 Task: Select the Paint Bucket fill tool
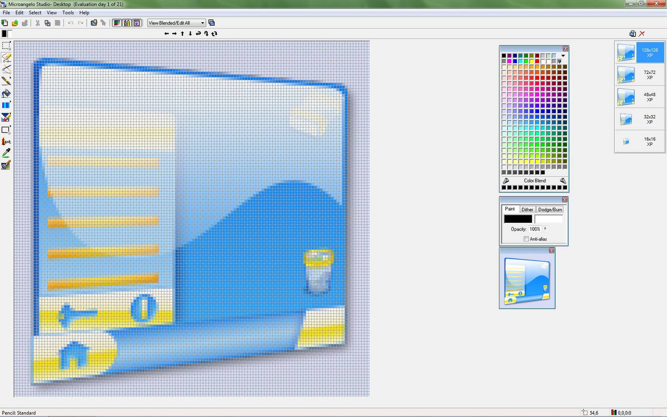tap(7, 94)
